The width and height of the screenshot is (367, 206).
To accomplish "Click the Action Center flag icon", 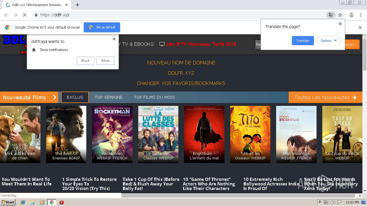I will pyautogui.click(x=339, y=202).
